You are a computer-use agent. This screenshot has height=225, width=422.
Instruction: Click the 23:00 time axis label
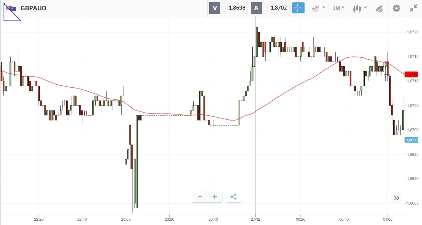(126, 219)
